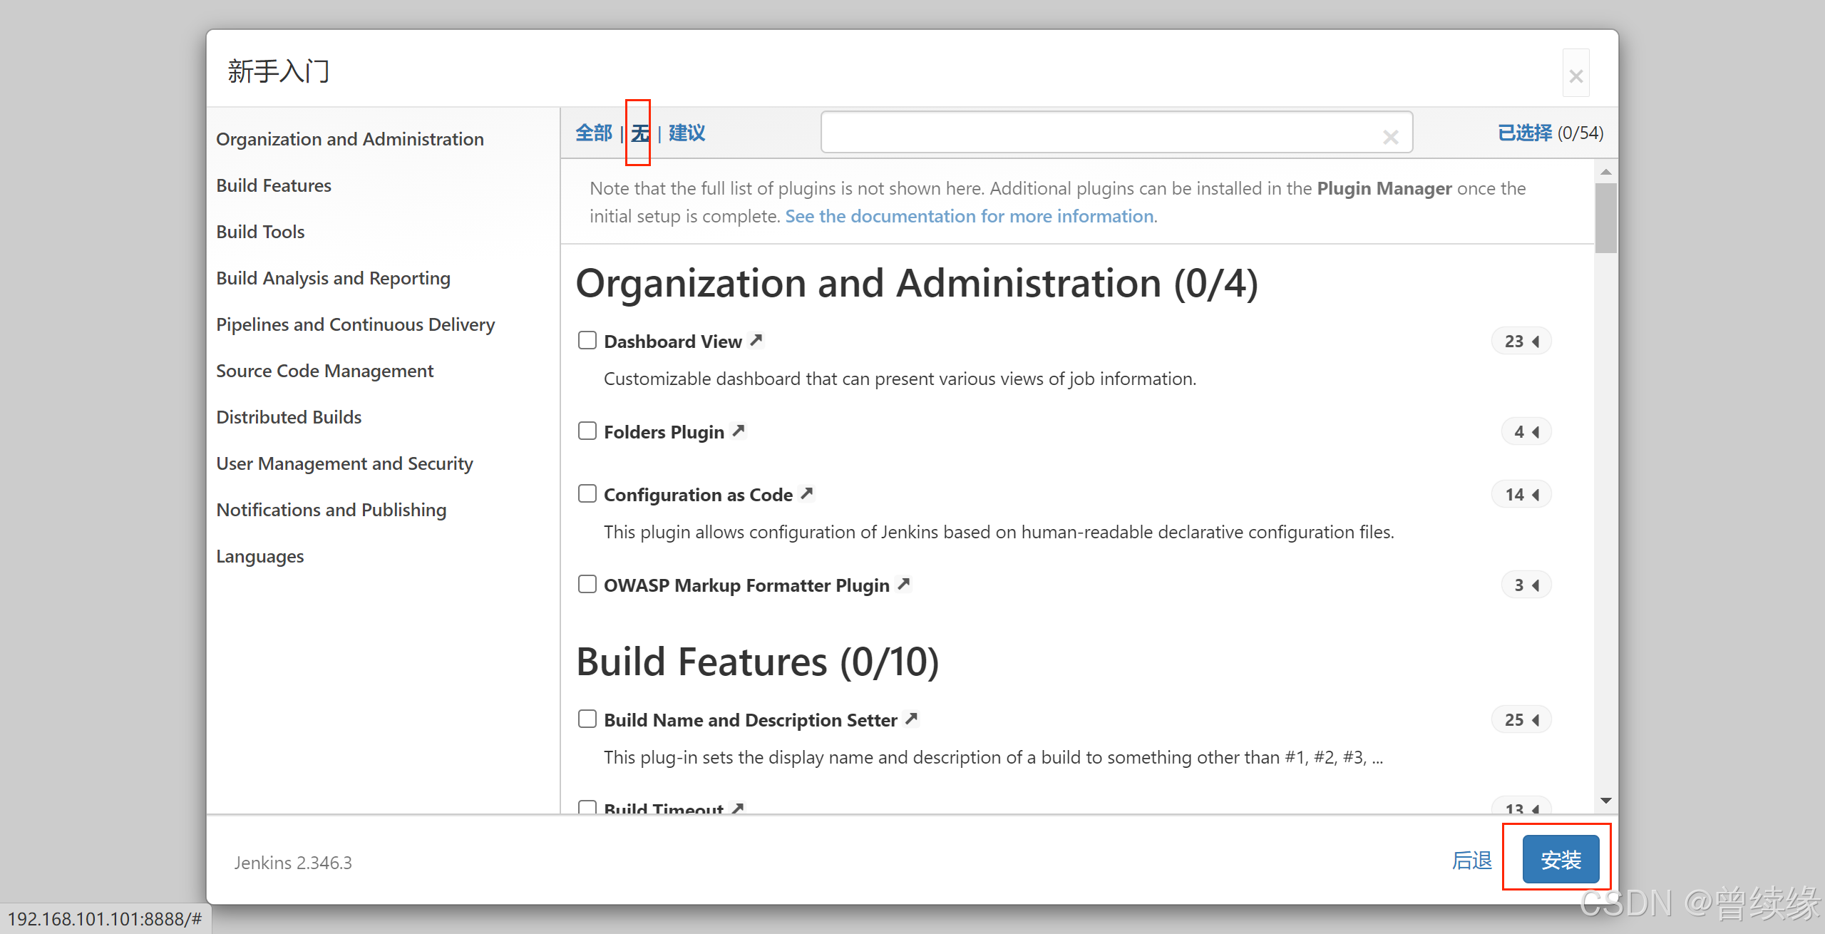Screen dimensions: 1825x934
Task: Jump to Build Tools category
Action: coord(260,232)
